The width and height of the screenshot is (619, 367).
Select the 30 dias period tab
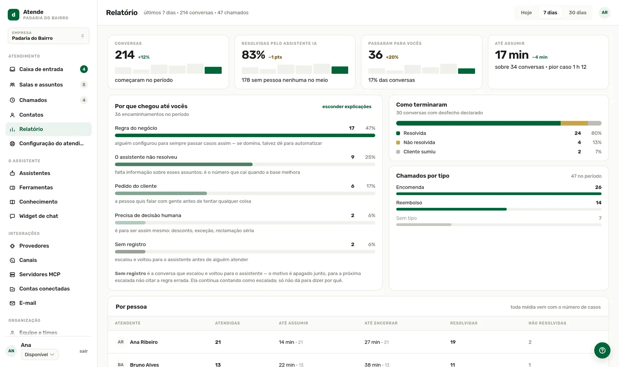(x=578, y=13)
